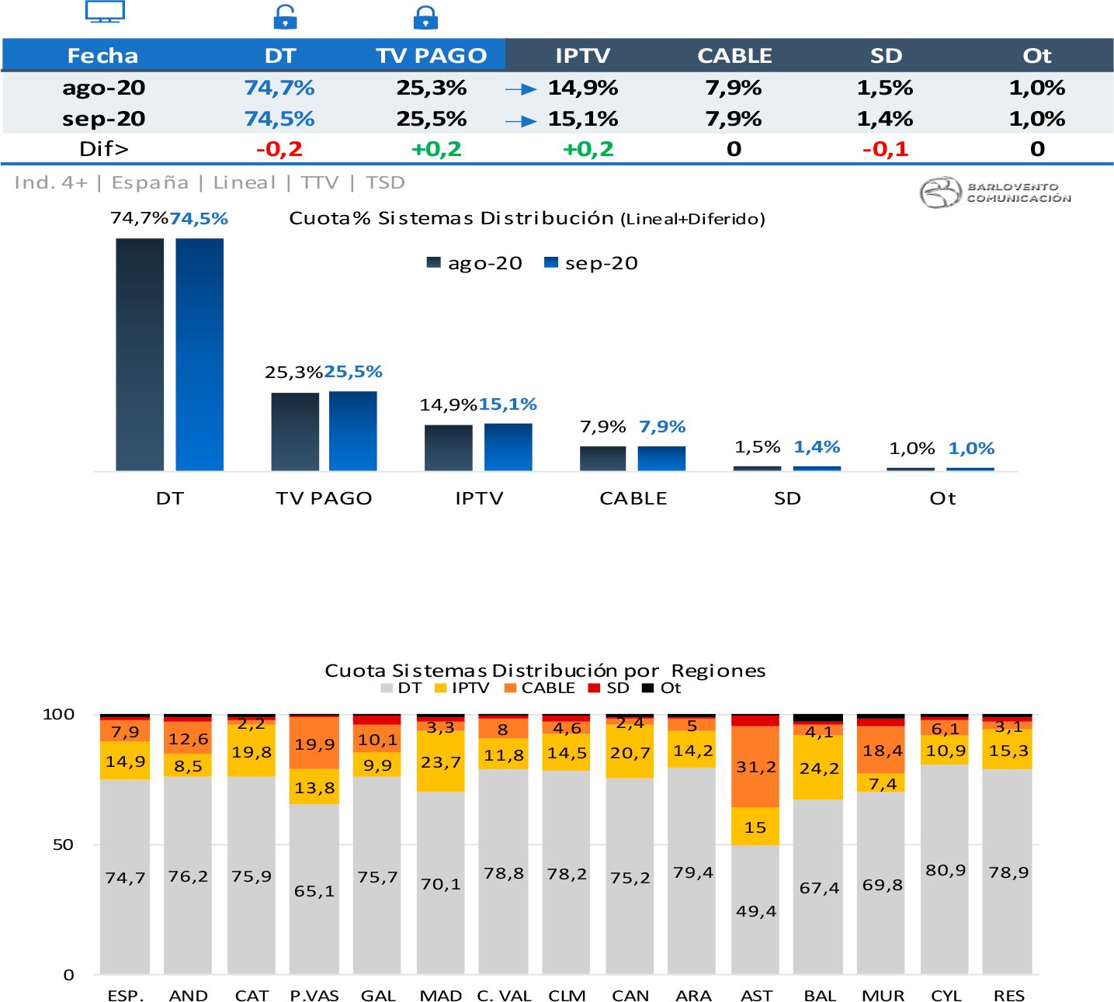Select the IPTV column header

coord(582,56)
